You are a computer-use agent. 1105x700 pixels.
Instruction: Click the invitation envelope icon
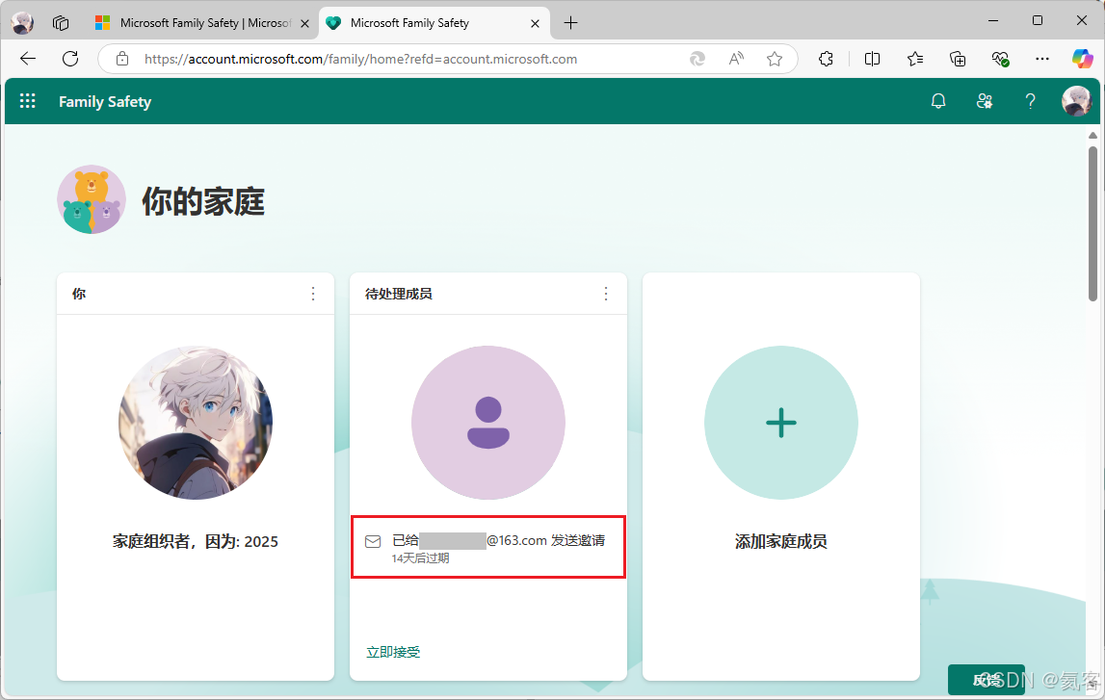click(373, 541)
